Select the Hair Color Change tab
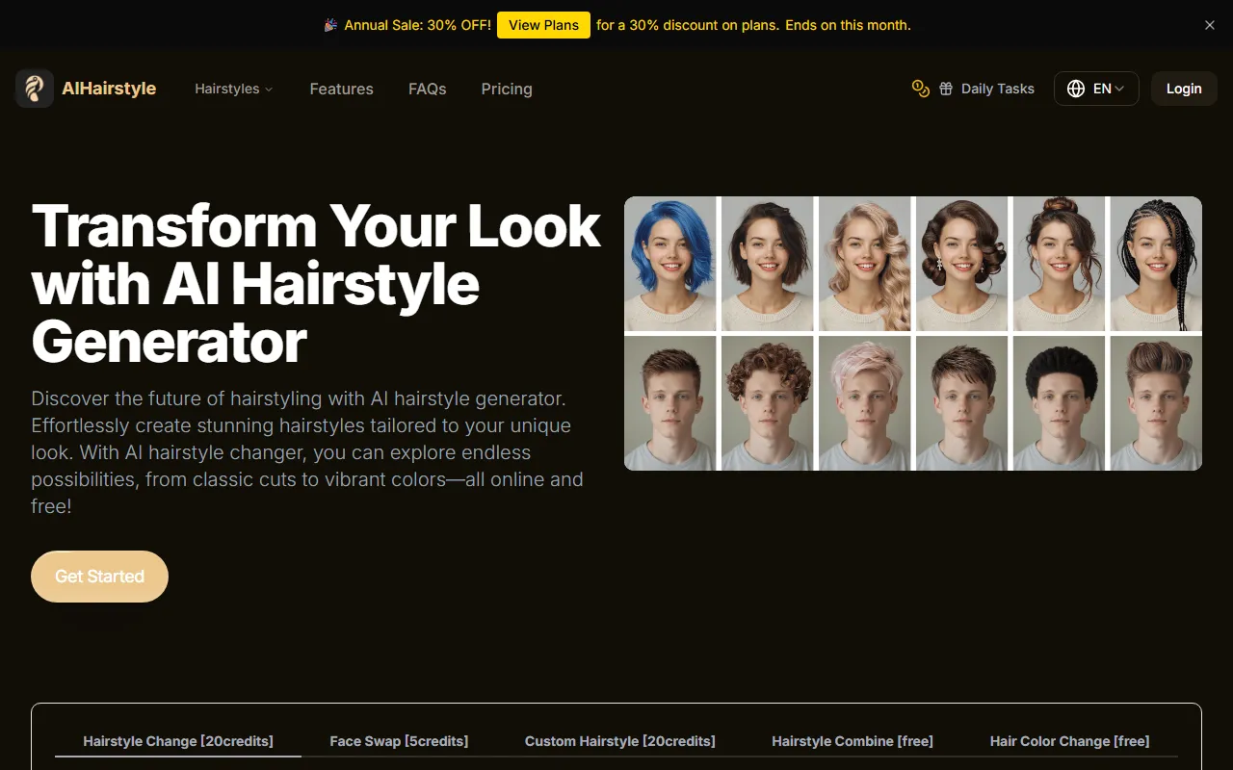 coord(1069,741)
